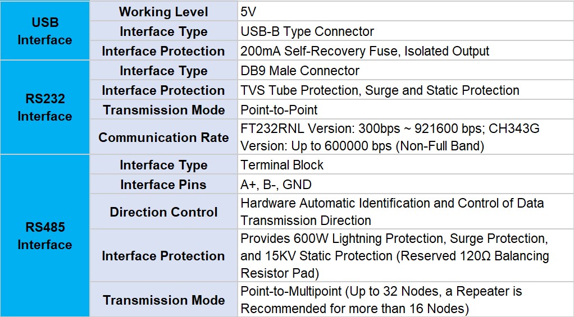Click the A+, B-, GND cell

coord(404,185)
